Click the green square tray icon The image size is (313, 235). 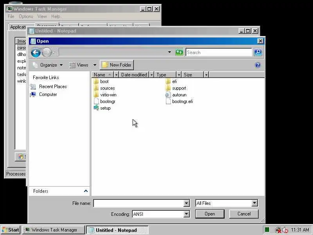(267, 230)
